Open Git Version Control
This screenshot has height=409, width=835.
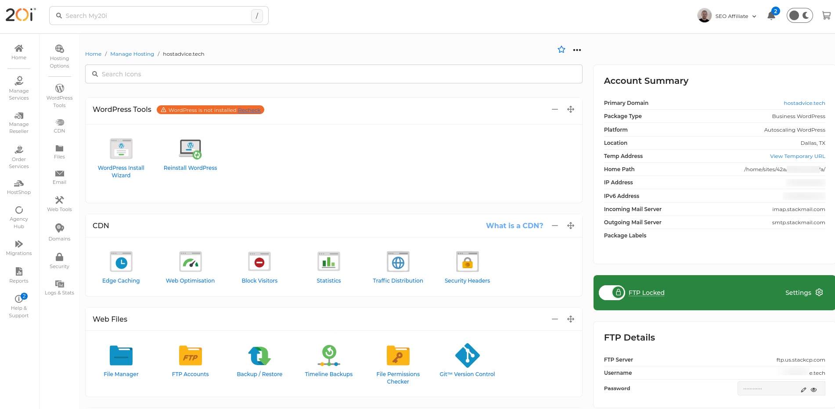(x=468, y=355)
